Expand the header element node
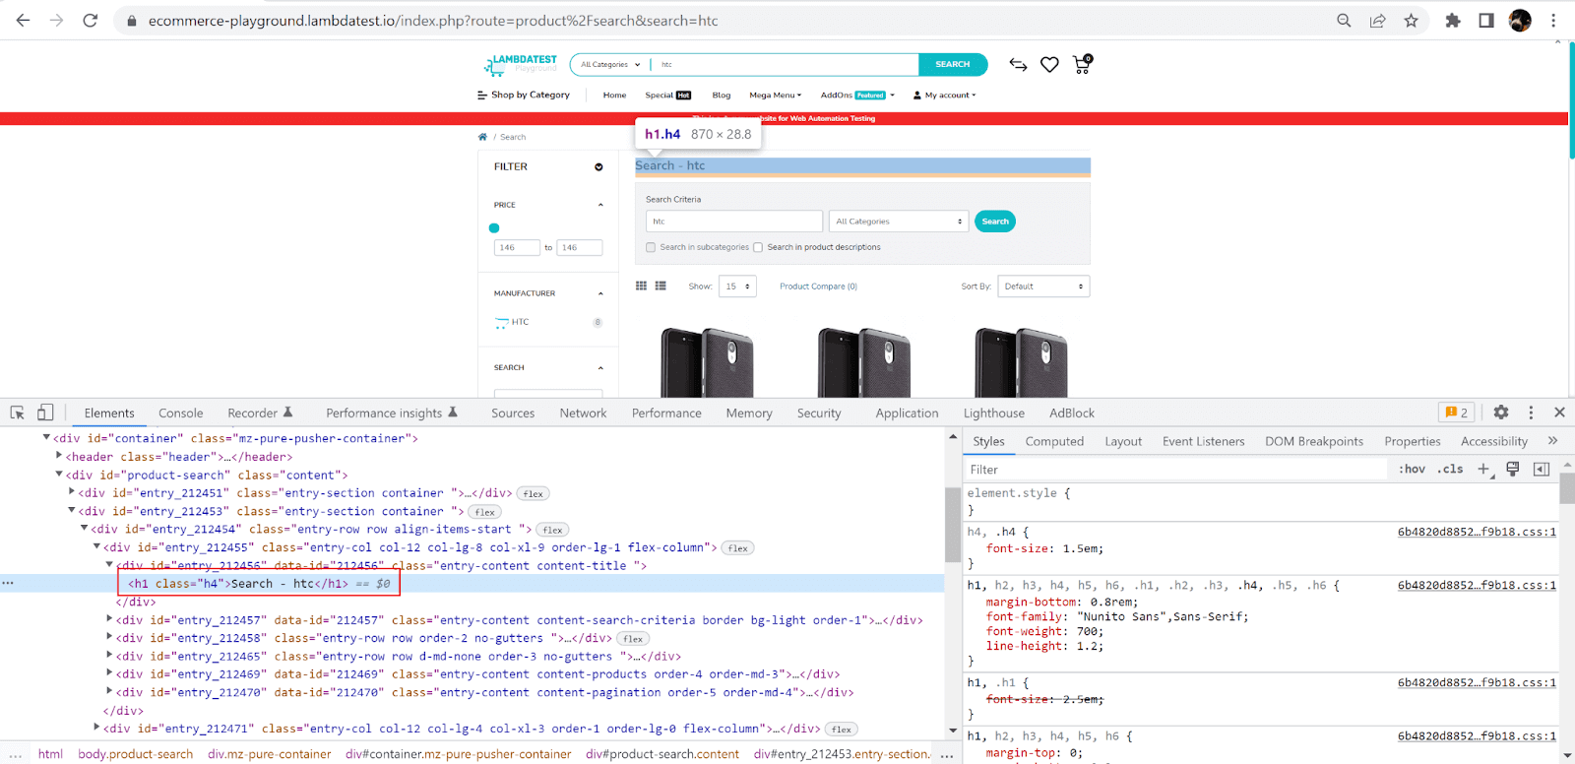The height and width of the screenshot is (764, 1575). (59, 456)
